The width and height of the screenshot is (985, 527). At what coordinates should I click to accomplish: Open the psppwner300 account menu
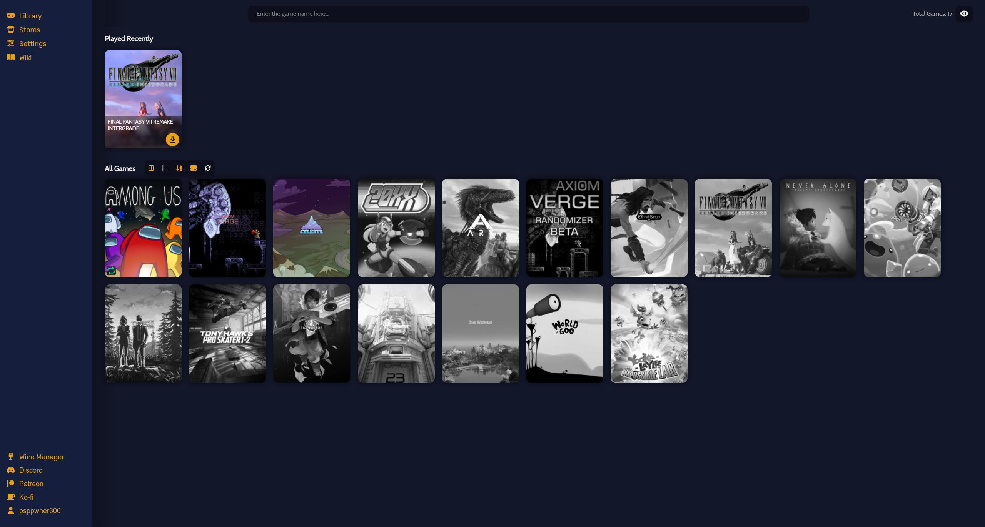(34, 510)
